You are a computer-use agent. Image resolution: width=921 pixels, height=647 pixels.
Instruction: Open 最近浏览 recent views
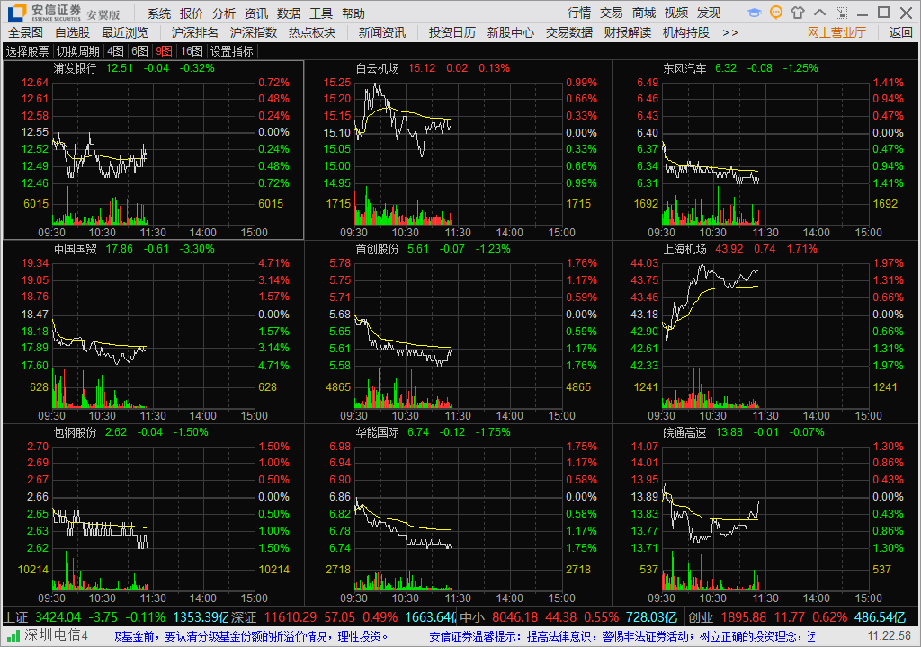(x=125, y=32)
